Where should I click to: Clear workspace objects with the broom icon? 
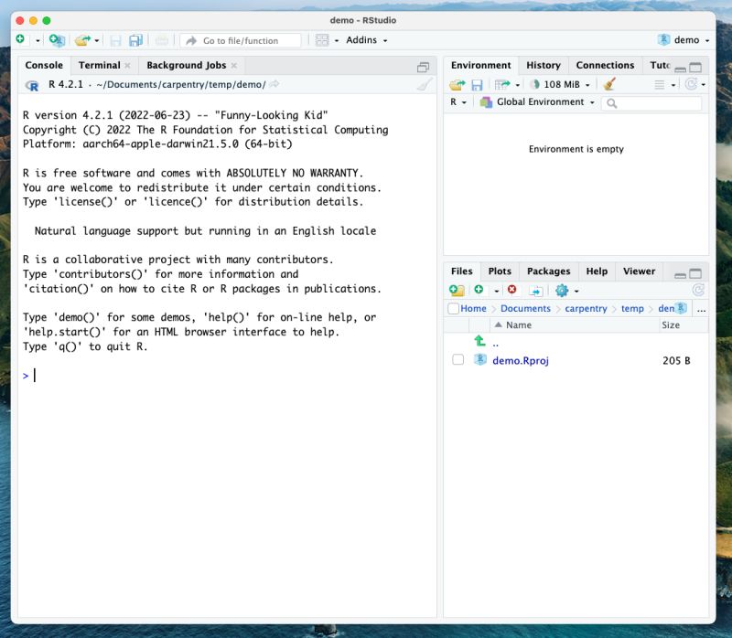tap(610, 84)
